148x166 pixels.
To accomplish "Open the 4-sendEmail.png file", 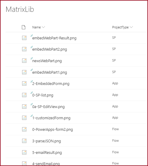I will (x=46, y=164).
